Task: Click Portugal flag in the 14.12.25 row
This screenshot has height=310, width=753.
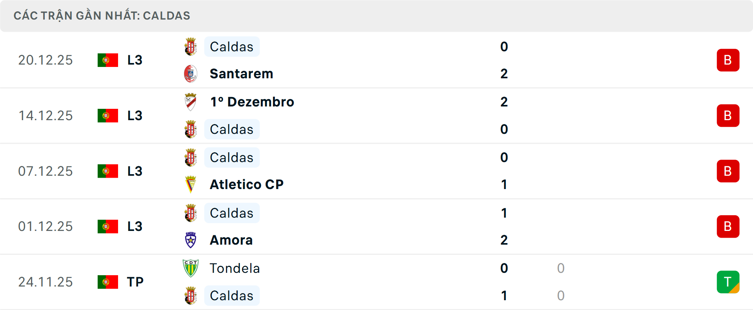Action: click(108, 115)
